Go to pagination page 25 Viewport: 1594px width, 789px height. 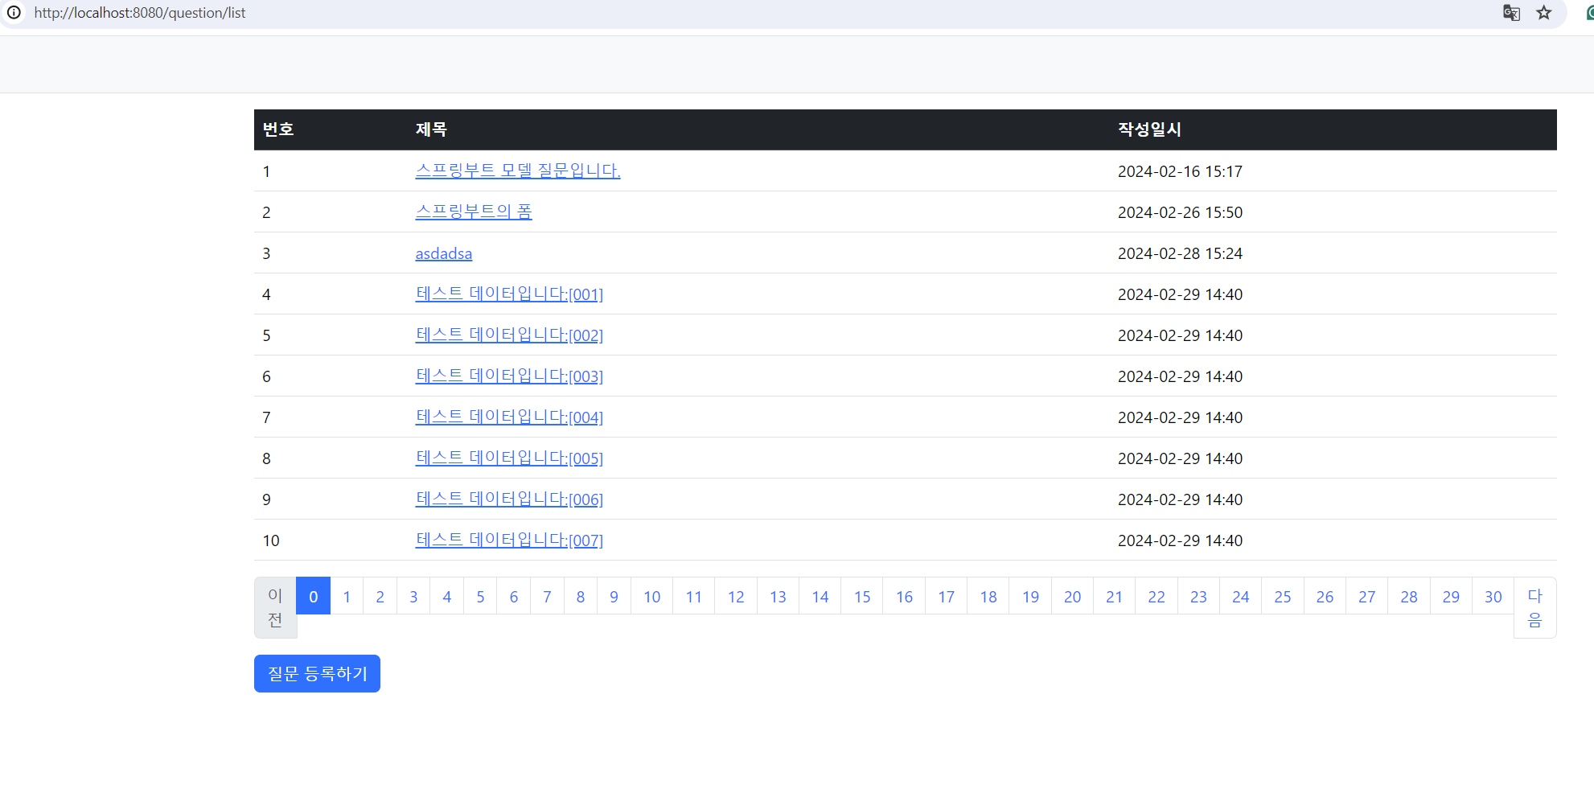click(1283, 596)
